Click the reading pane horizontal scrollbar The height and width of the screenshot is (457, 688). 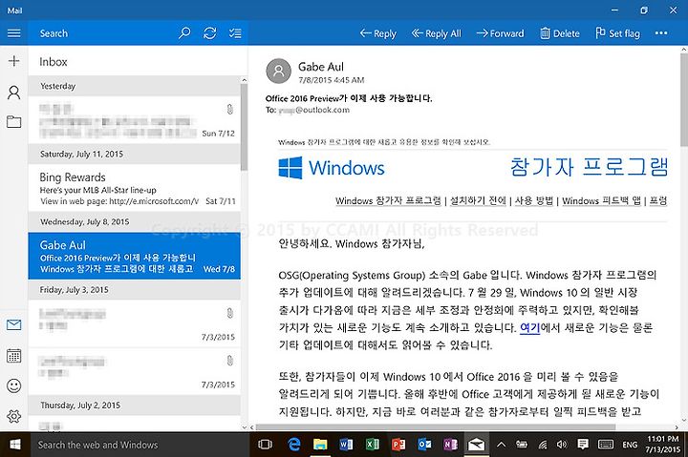pos(436,427)
